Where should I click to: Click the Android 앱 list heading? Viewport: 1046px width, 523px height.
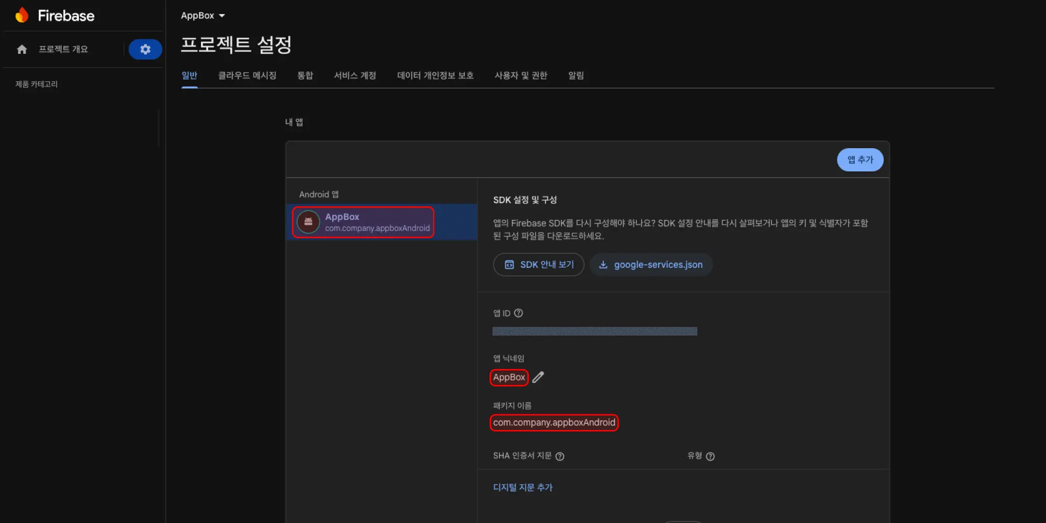[x=319, y=195]
